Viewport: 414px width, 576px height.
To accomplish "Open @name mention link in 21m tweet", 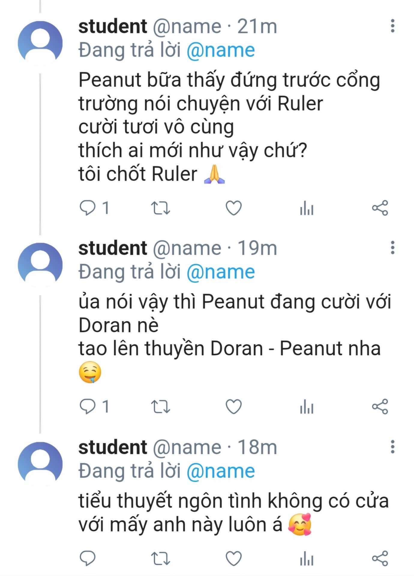I will click(x=220, y=50).
